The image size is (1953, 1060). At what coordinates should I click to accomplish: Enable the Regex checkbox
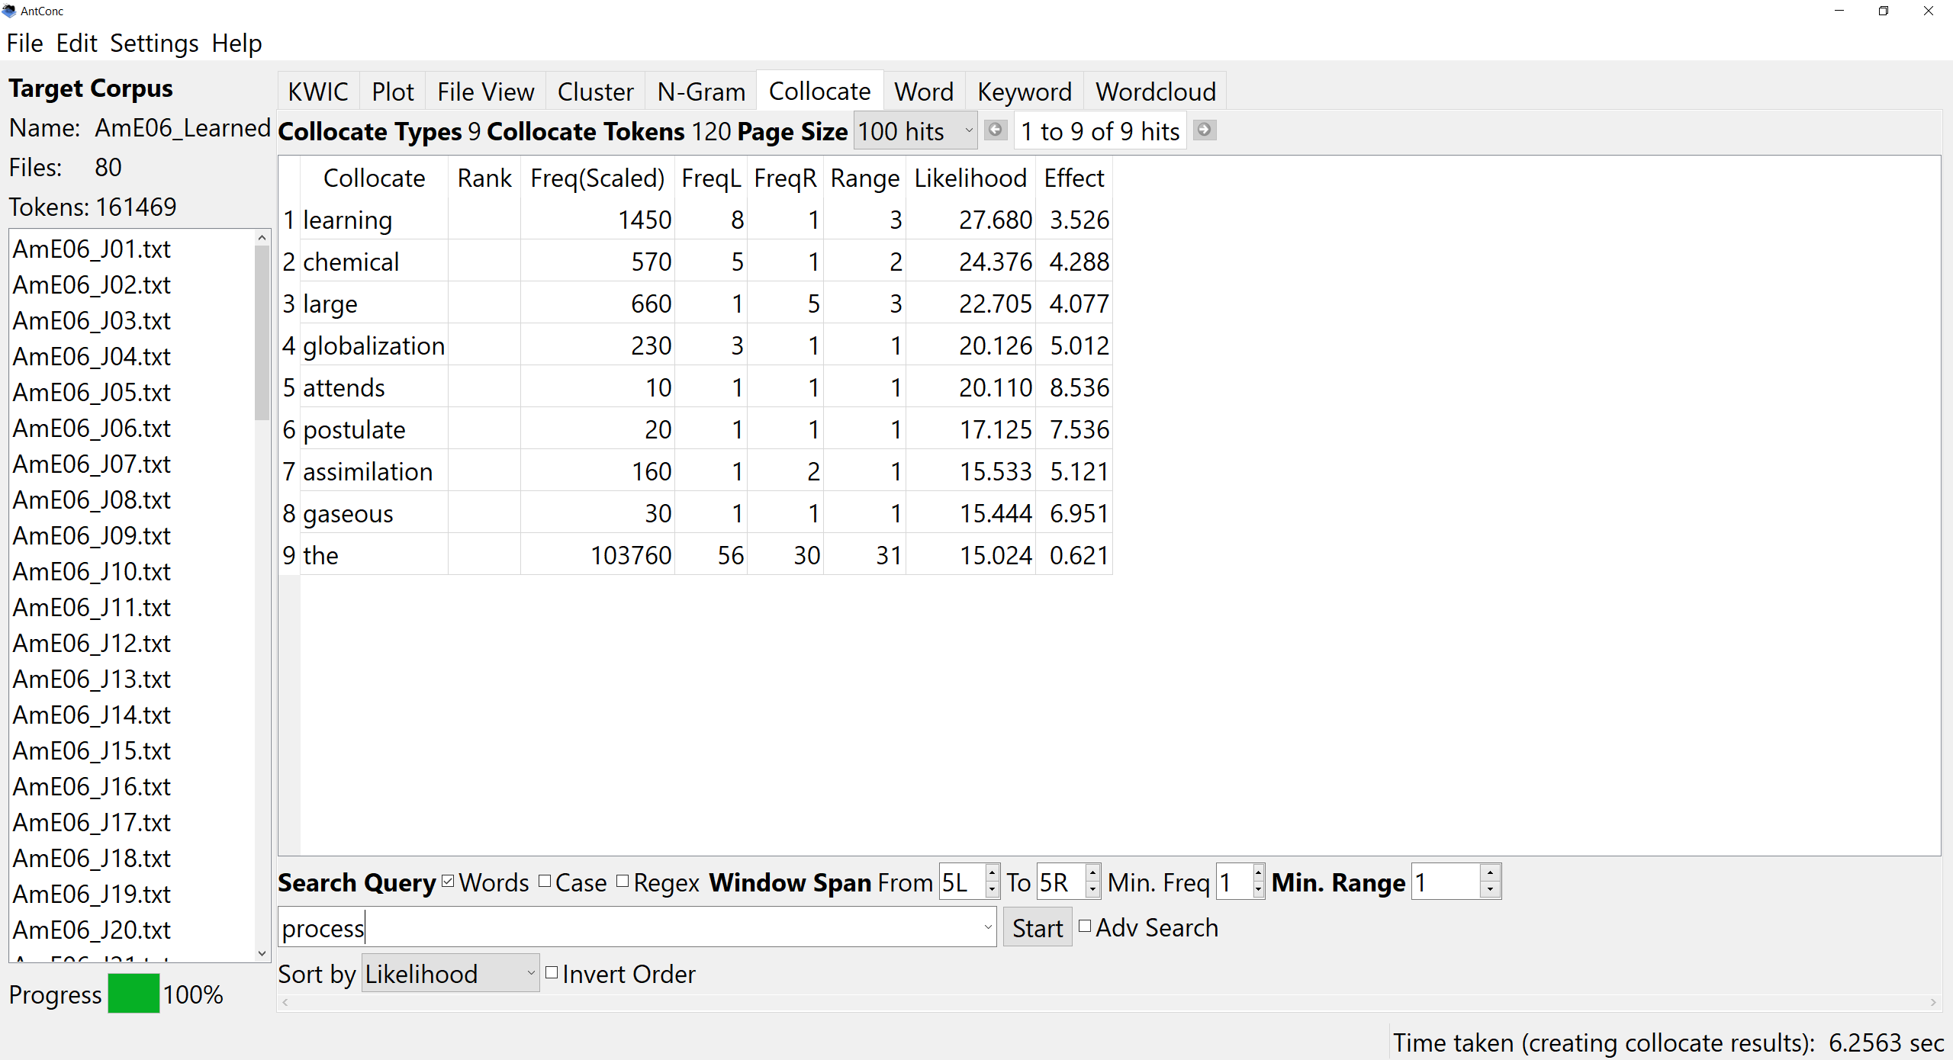coord(623,882)
